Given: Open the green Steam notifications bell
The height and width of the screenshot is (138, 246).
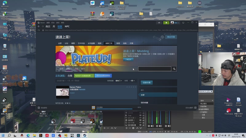Looking at the screenshot, I should click(x=166, y=23).
